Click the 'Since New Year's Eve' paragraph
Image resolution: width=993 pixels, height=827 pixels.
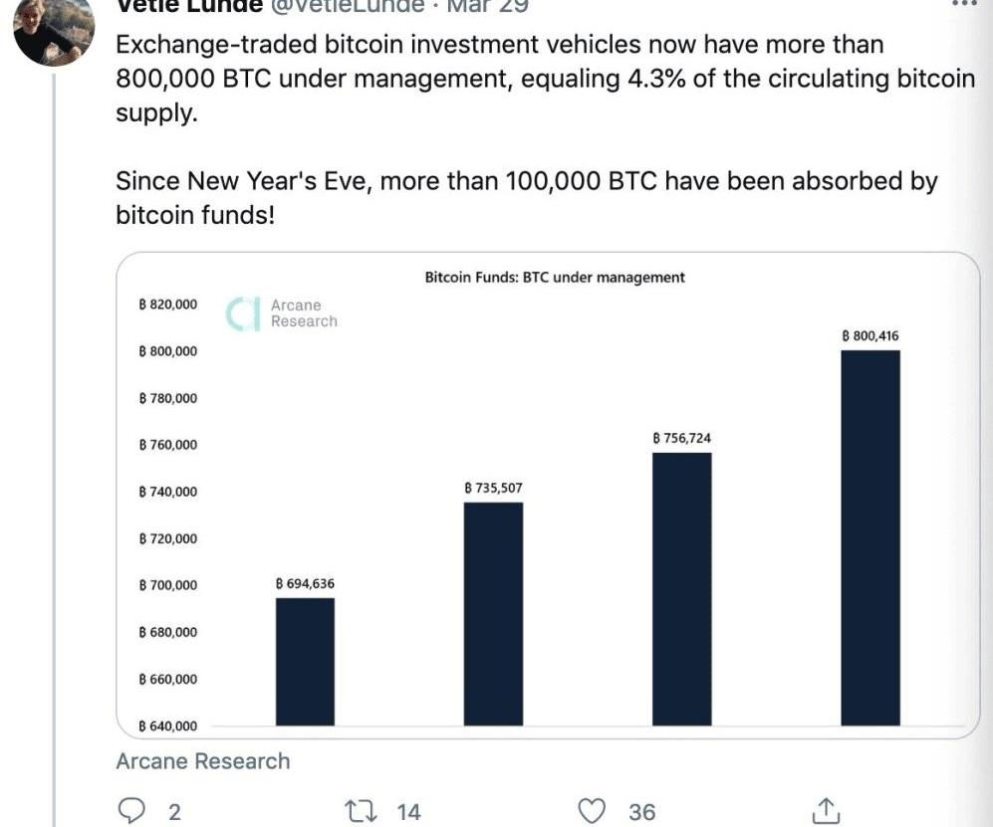coord(527,197)
